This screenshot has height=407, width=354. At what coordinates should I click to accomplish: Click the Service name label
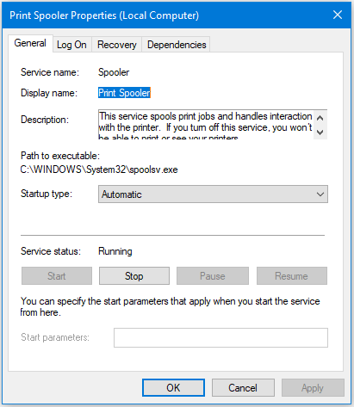(x=50, y=72)
